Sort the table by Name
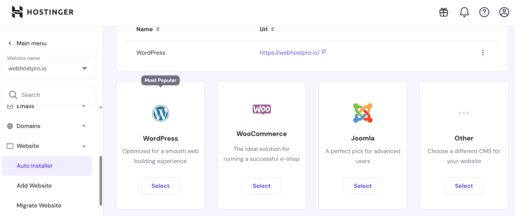515x216 pixels. [158, 29]
